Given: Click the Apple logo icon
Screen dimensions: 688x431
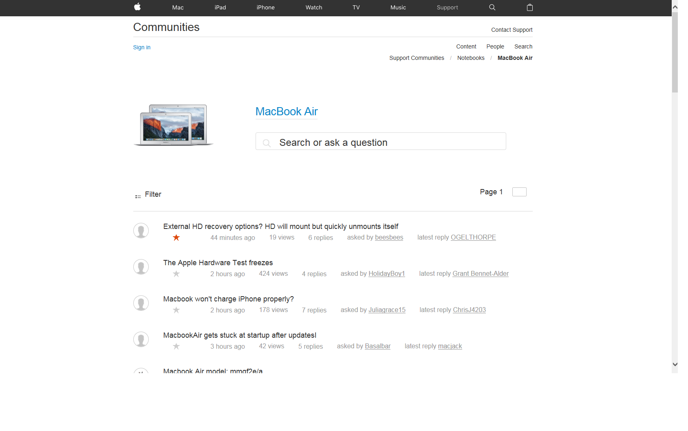Looking at the screenshot, I should click(137, 7).
